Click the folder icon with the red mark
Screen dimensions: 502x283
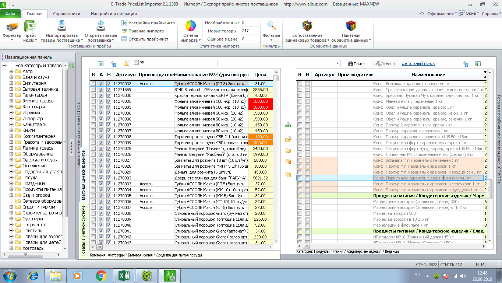point(288,161)
